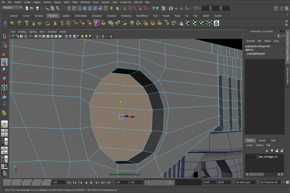Click the shelf scroll down arrow
The width and height of the screenshot is (290, 193).
[x=287, y=25]
